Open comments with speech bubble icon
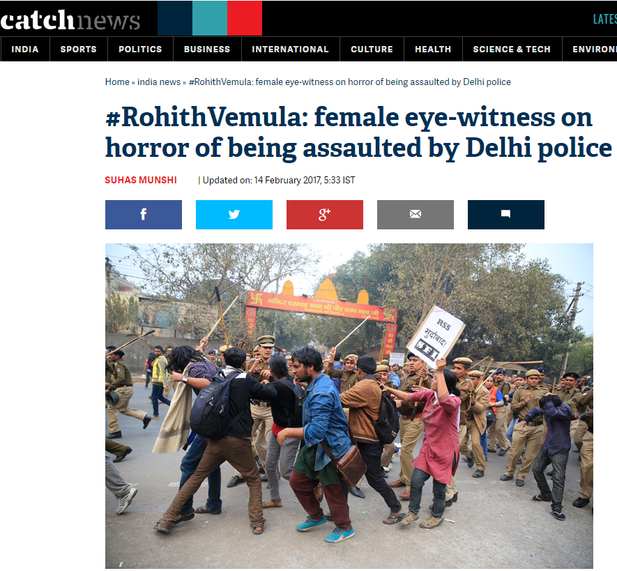 click(506, 215)
